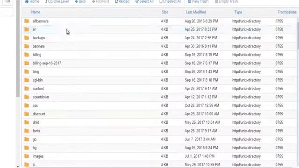
Task: Click the Oct 25, 2017 12:59 AM date
Action: click(x=202, y=105)
